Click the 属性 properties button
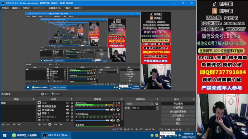Screen dimensions: 248x139 (45, 94)
